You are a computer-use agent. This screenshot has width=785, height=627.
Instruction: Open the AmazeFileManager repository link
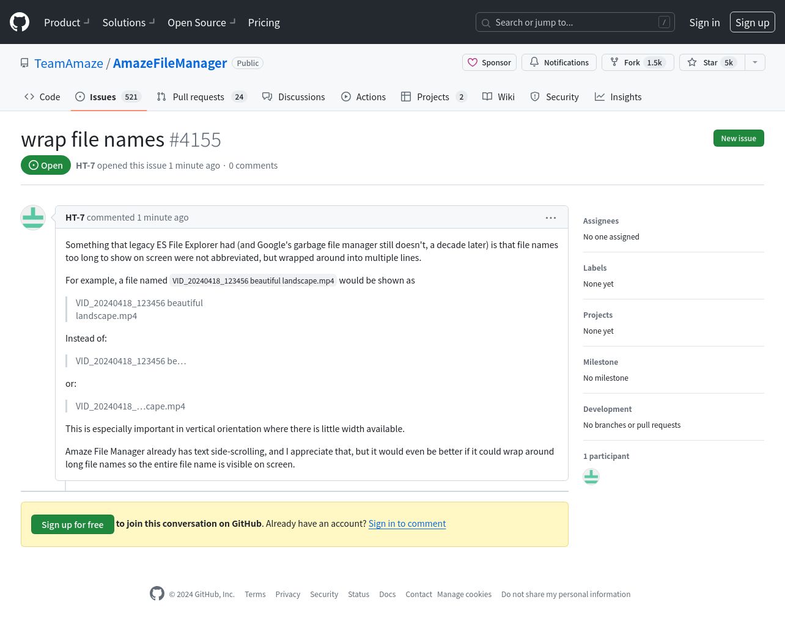[x=170, y=63]
